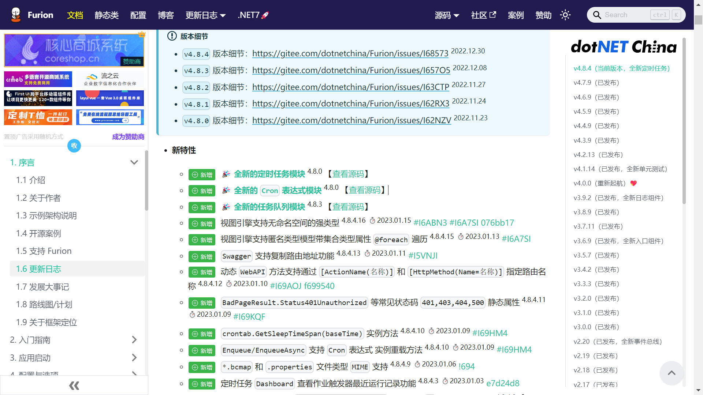This screenshot has width=703, height=395.
Task: Collapse the ad panel using 收 button
Action: click(74, 146)
